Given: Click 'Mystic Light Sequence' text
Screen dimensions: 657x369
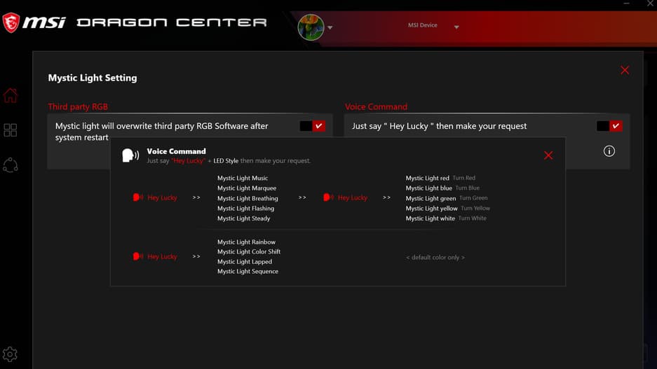Looking at the screenshot, I should pos(248,271).
